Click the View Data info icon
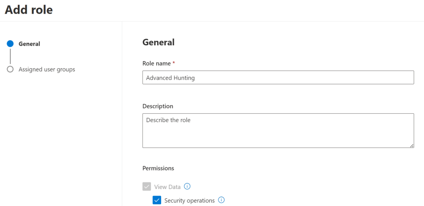The width and height of the screenshot is (424, 206). (187, 186)
